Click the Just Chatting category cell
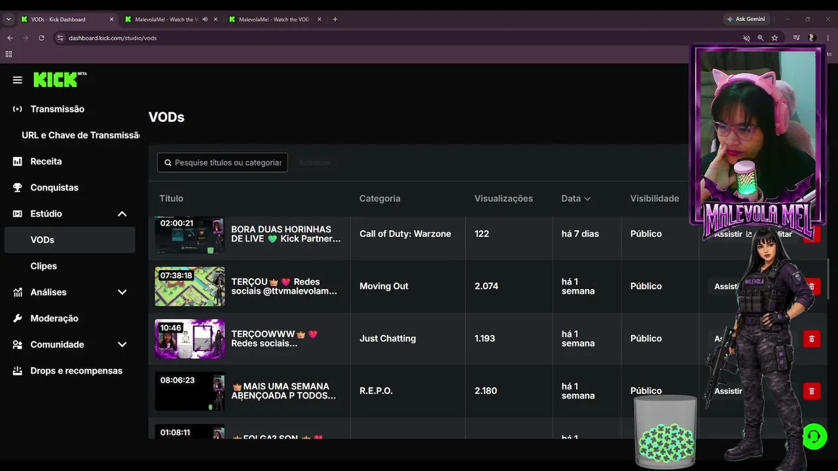The height and width of the screenshot is (471, 838). click(388, 339)
